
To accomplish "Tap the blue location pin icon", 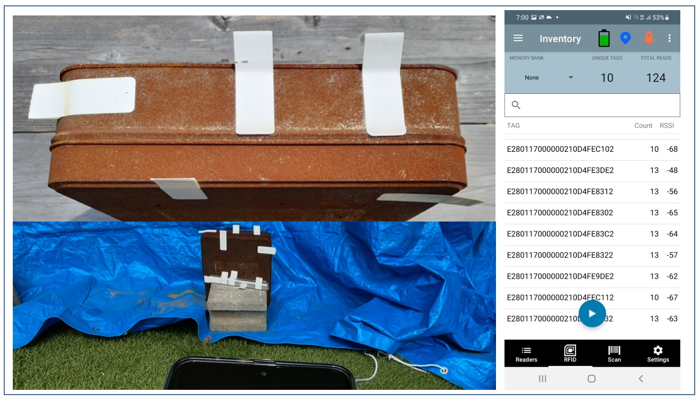I will click(625, 38).
